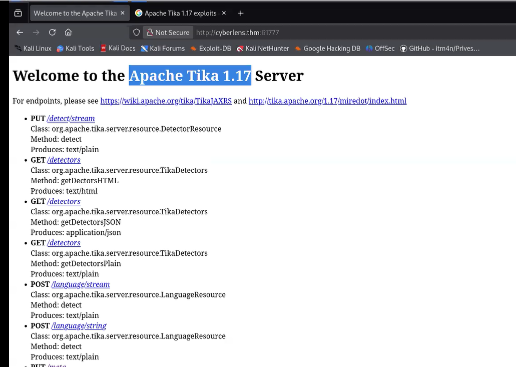
Task: Open the Kali NetHunter bookmark
Action: pos(263,49)
